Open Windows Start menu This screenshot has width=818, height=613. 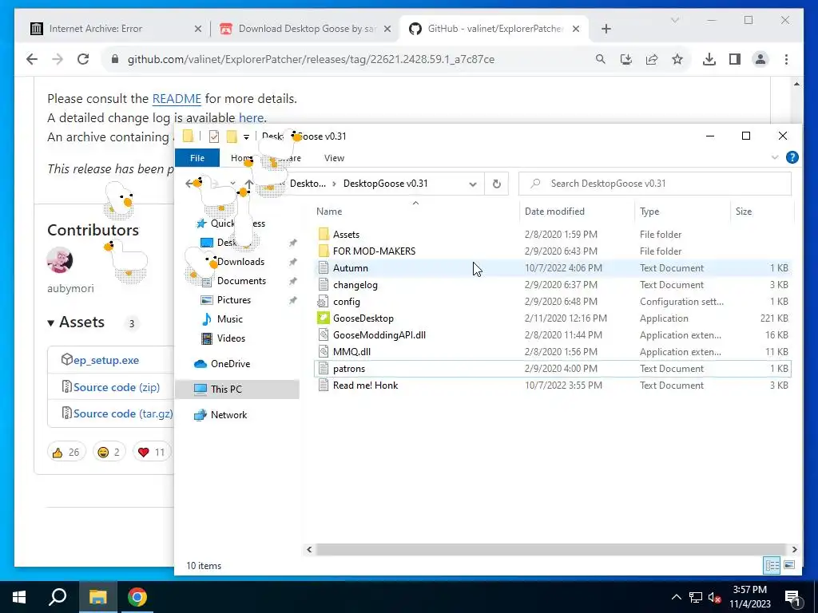point(19,597)
